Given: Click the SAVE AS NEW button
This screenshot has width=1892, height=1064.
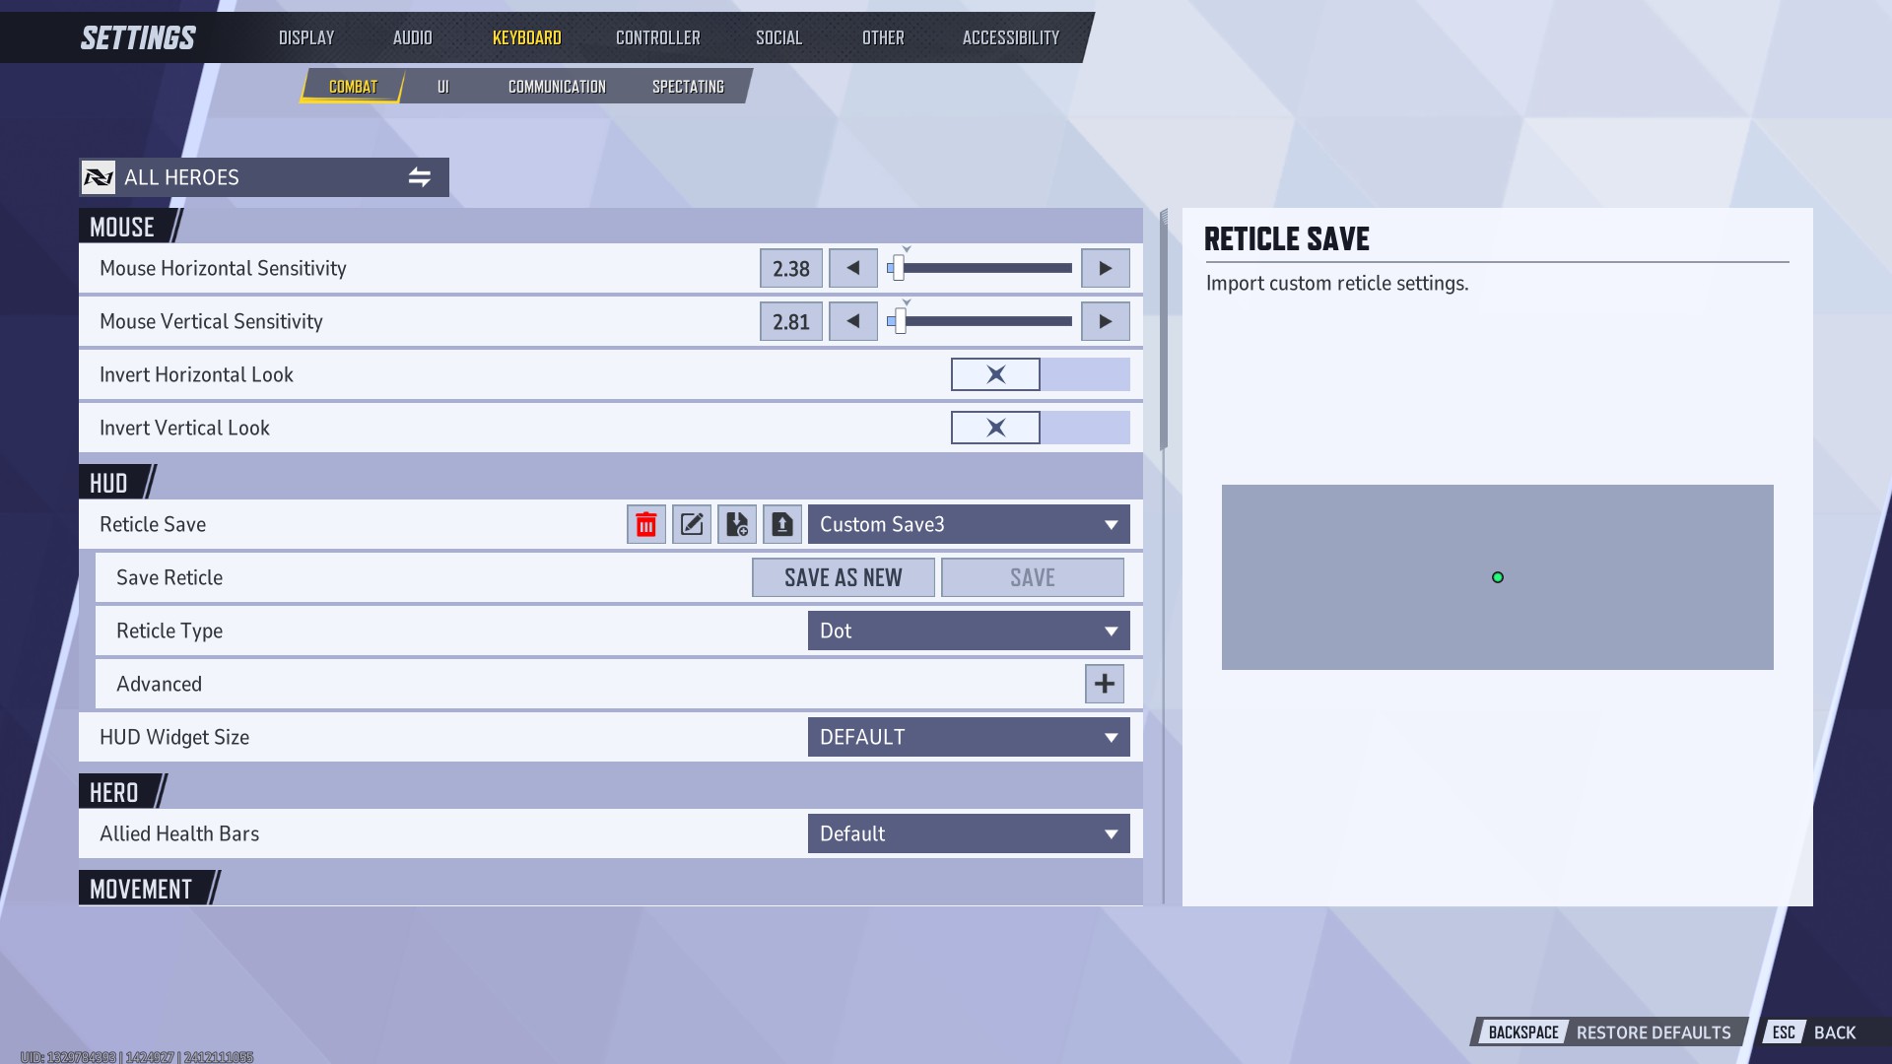Looking at the screenshot, I should pyautogui.click(x=843, y=576).
